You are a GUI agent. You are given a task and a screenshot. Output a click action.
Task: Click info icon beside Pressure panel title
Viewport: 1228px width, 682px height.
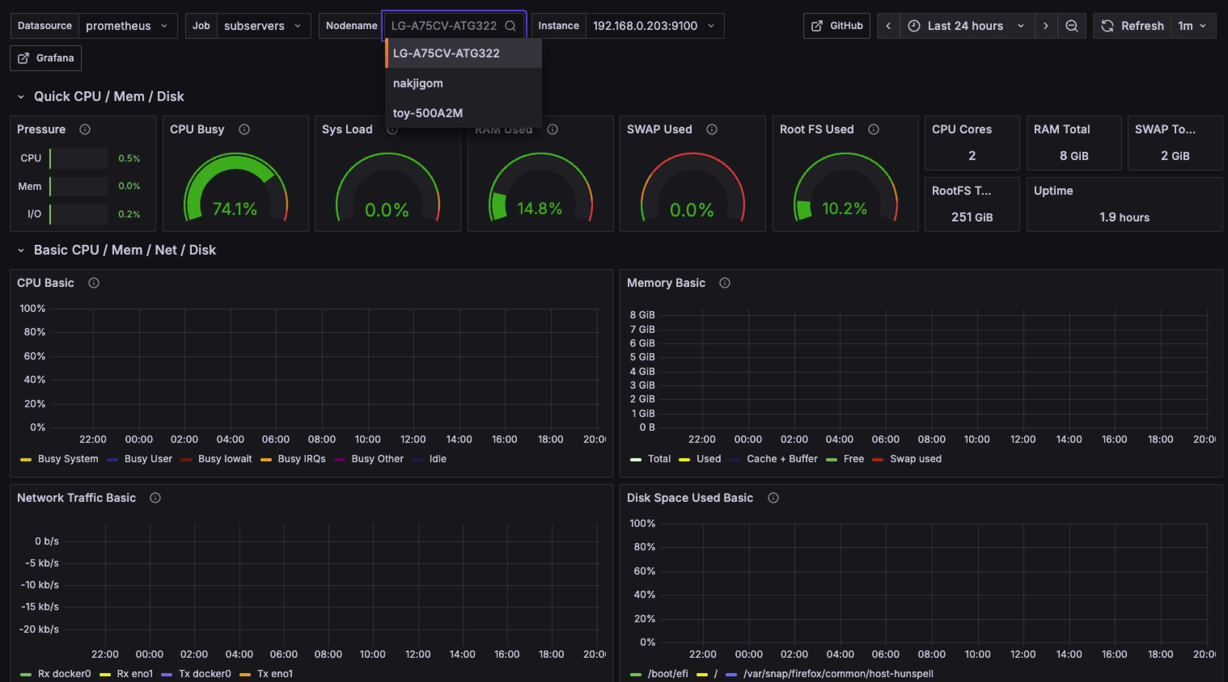85,130
